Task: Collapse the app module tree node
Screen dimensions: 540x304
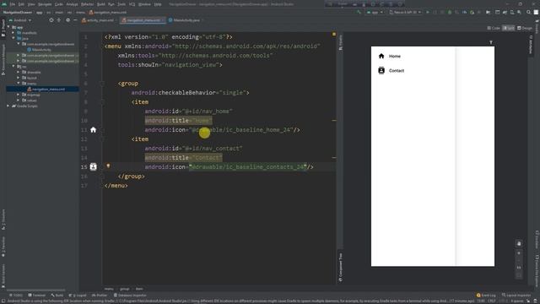Action: tap(8, 27)
